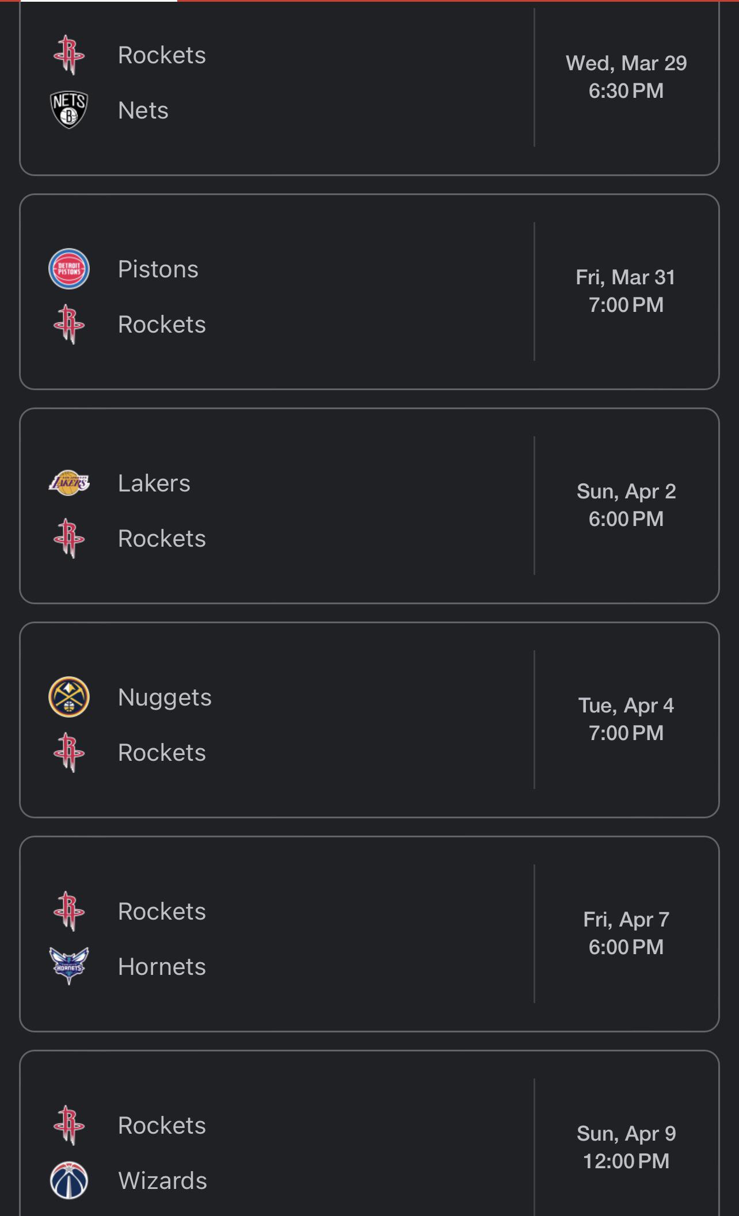Tap the Rockets logo below the Pistons
Screen dimensions: 739x1216
click(69, 324)
